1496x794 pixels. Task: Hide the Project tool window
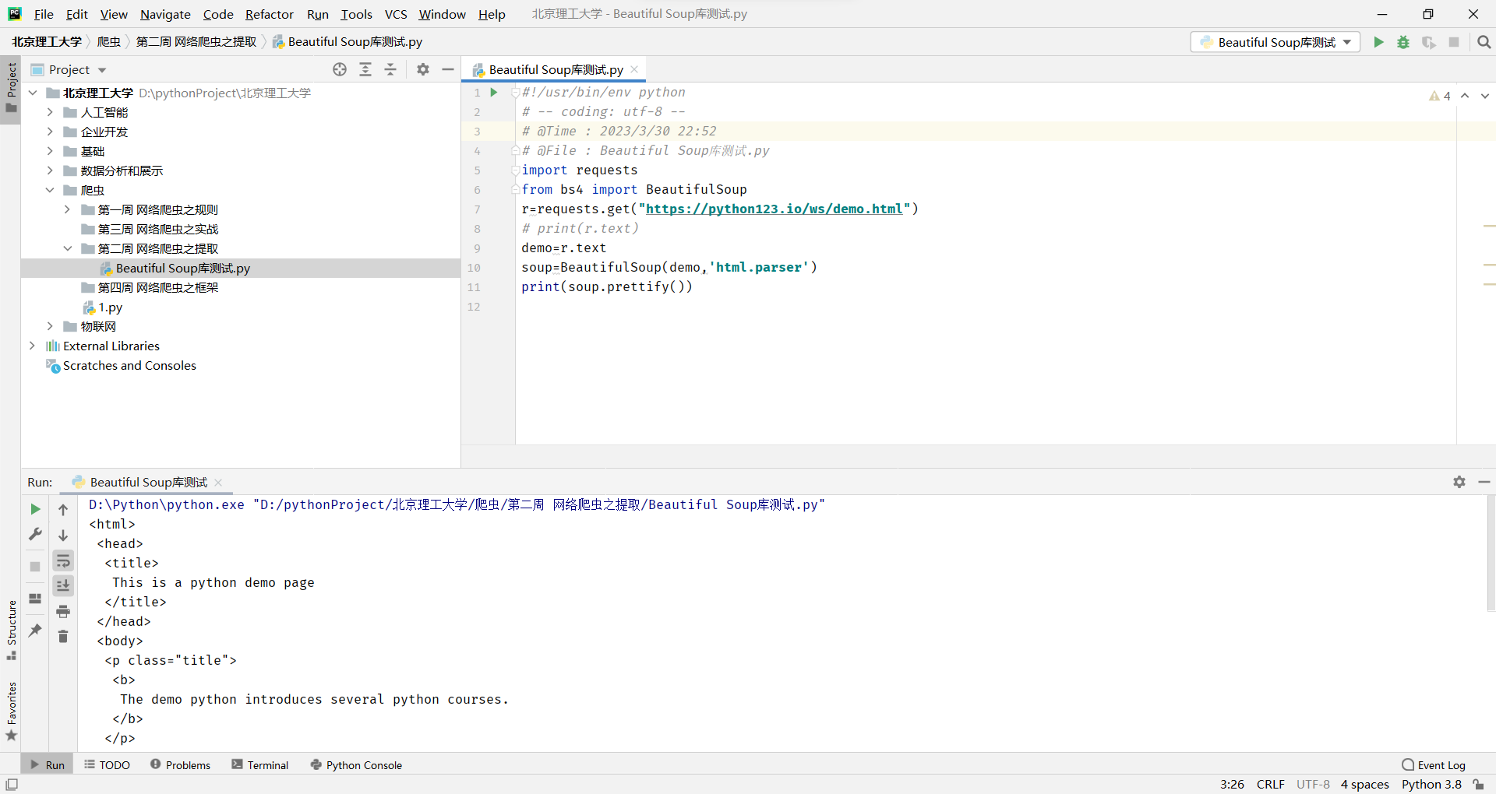click(448, 69)
